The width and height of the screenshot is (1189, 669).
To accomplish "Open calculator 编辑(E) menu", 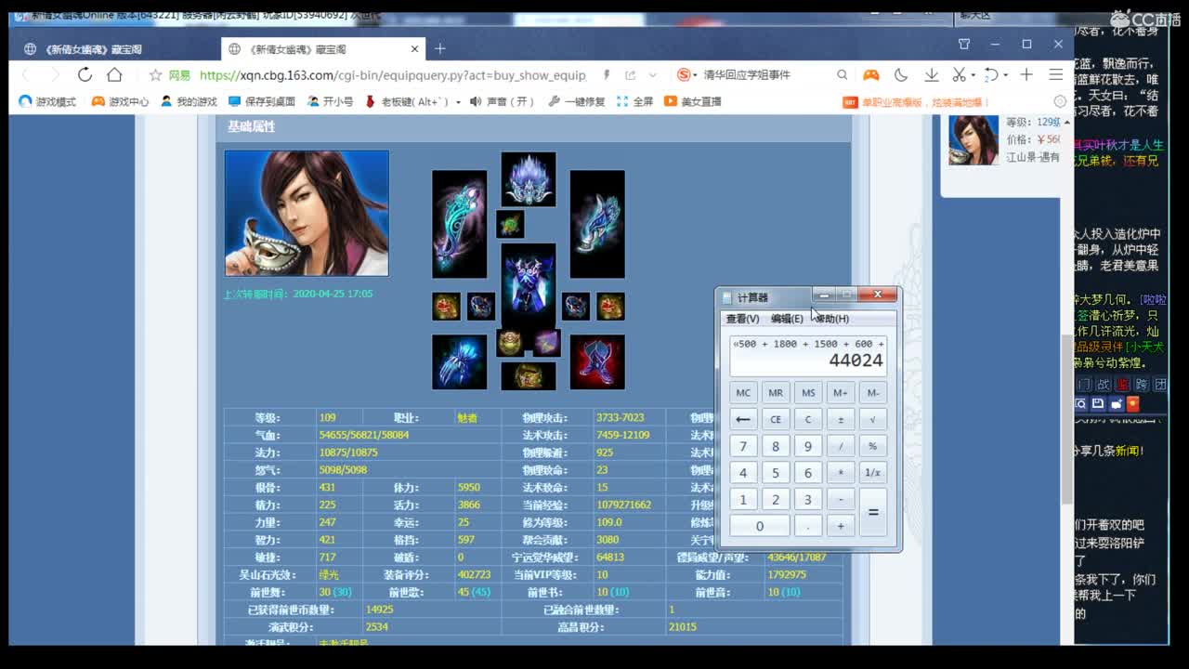I will coord(787,319).
